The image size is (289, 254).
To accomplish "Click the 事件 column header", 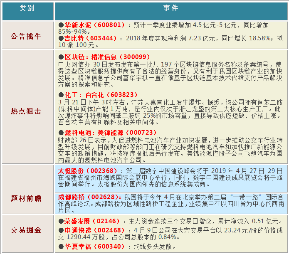I will point(171,11).
